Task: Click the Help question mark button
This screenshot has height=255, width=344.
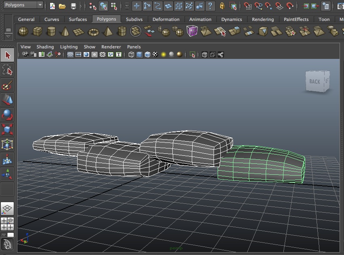Action: pyautogui.click(x=210, y=6)
